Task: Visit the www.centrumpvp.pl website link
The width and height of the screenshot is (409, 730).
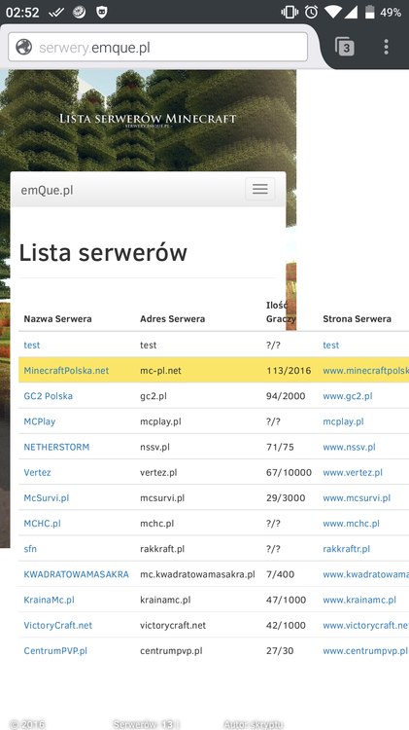Action: [365, 651]
